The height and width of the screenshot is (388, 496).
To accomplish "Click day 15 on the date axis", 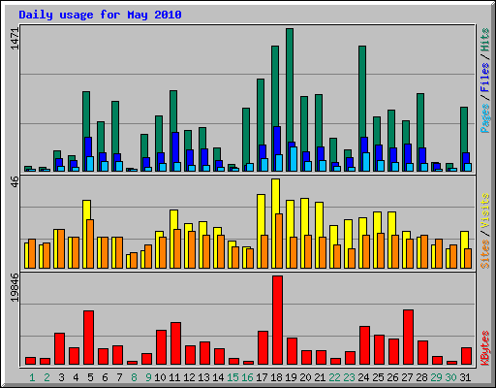I will tap(232, 377).
